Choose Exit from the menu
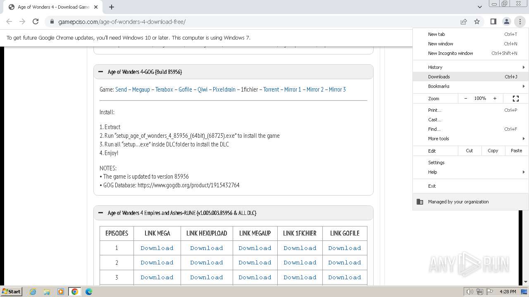The width and height of the screenshot is (529, 297). [471, 186]
